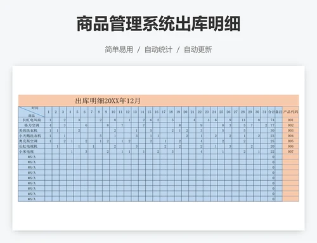
Task: Select day column header 31
Action: (x=264, y=112)
